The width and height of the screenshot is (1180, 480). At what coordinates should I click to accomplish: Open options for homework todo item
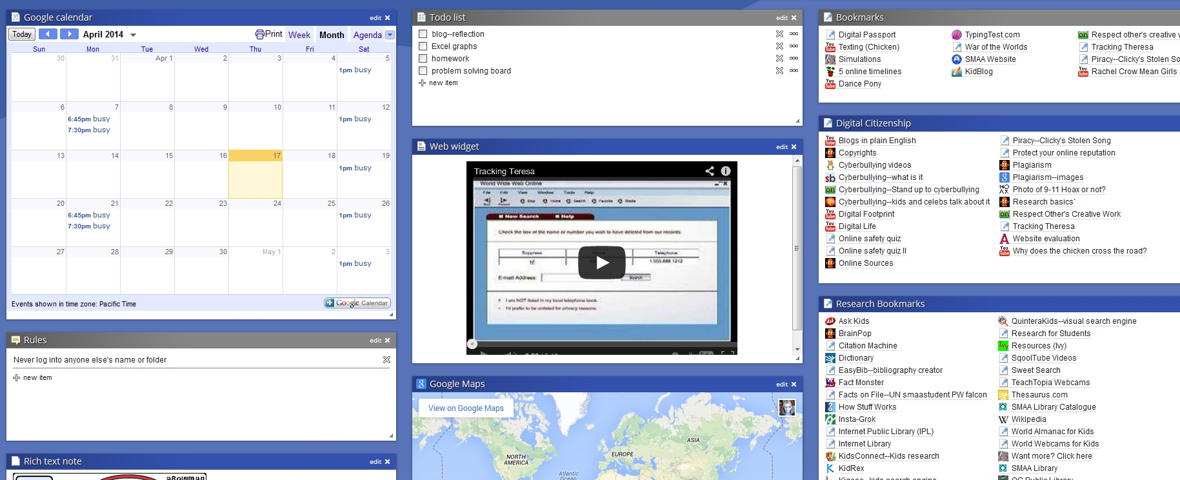click(x=794, y=59)
